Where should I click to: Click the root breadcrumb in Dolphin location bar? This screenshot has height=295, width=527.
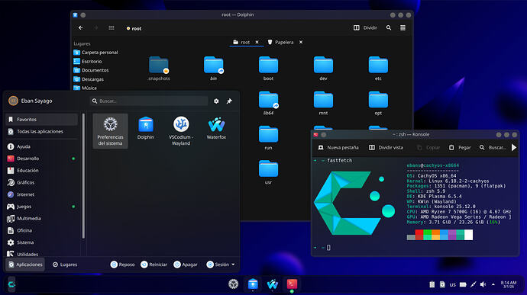pos(134,28)
